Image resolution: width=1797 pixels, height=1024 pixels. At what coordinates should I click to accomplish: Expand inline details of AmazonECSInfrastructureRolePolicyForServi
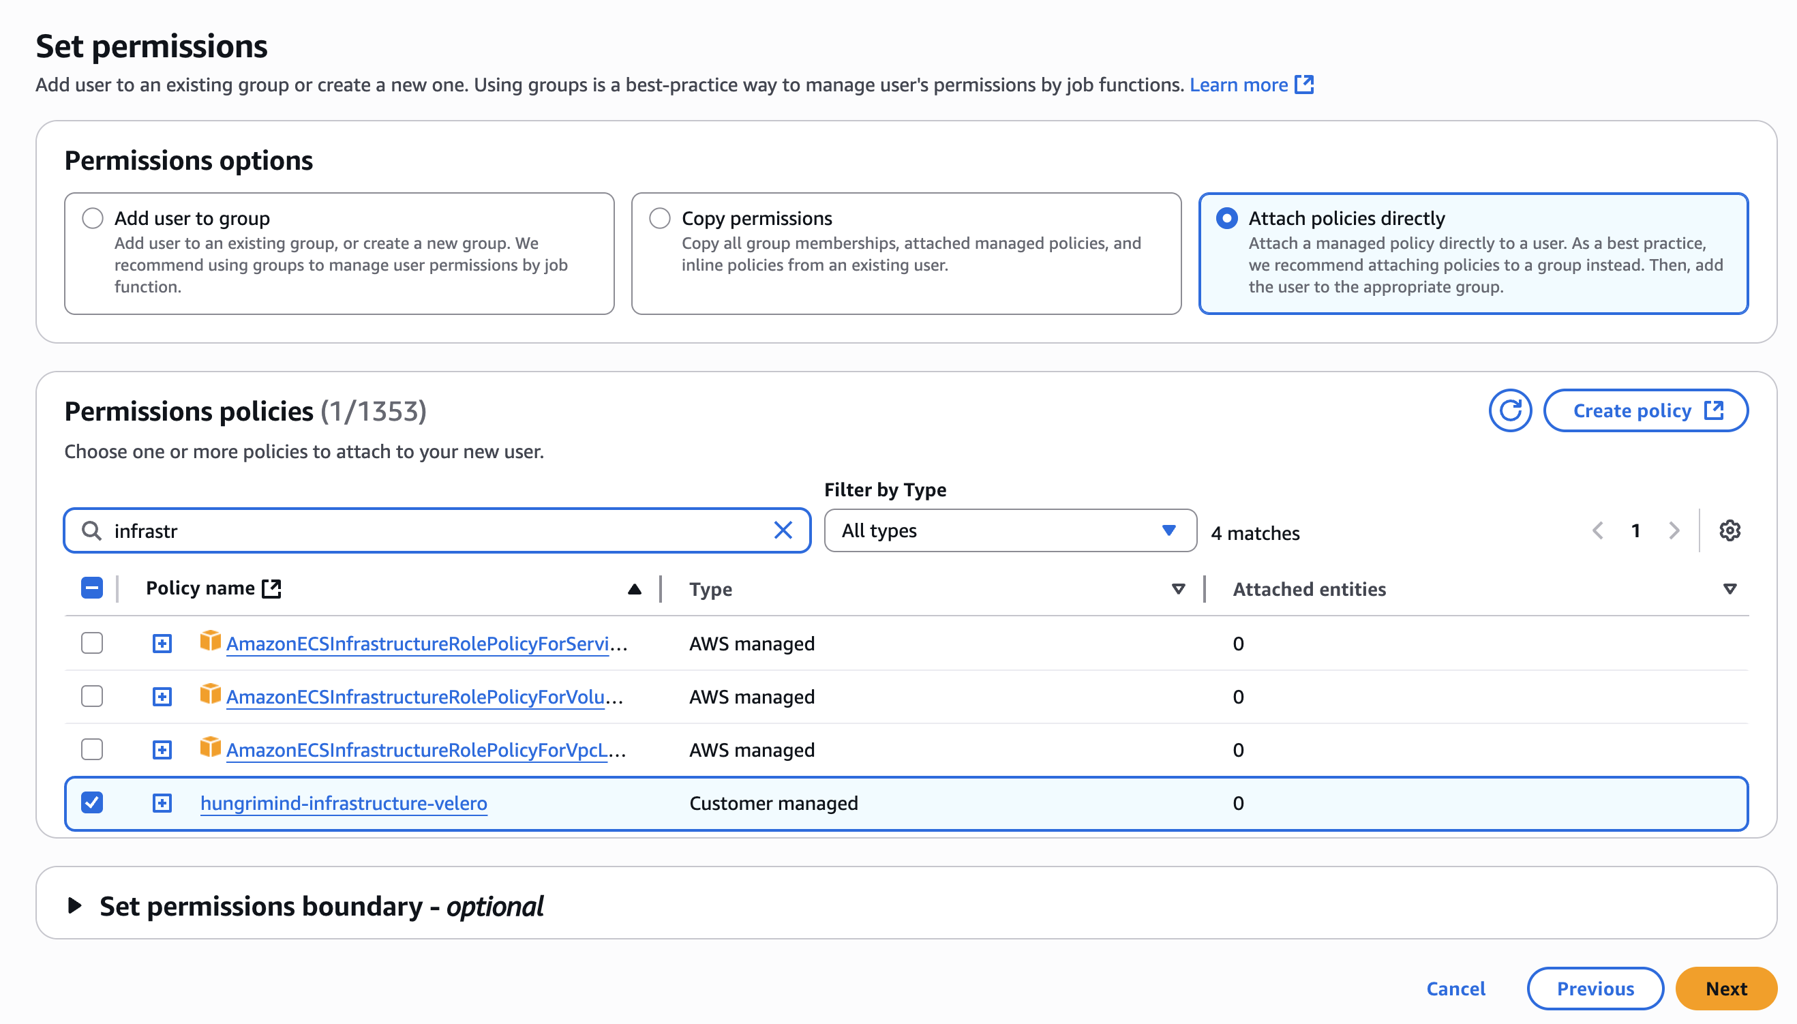(162, 643)
